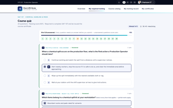Select option D: Wait at your station

pos(86,82)
